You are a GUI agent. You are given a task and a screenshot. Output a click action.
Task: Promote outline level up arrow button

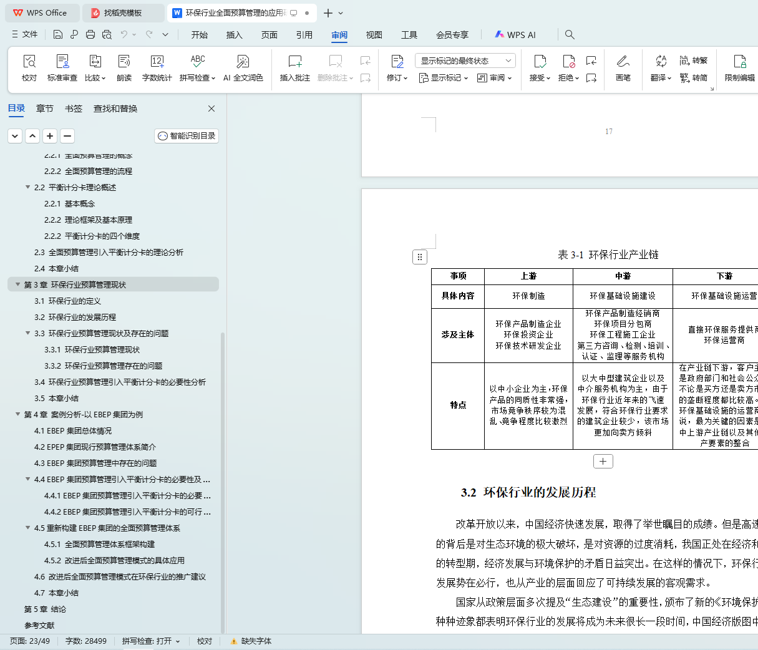click(32, 135)
